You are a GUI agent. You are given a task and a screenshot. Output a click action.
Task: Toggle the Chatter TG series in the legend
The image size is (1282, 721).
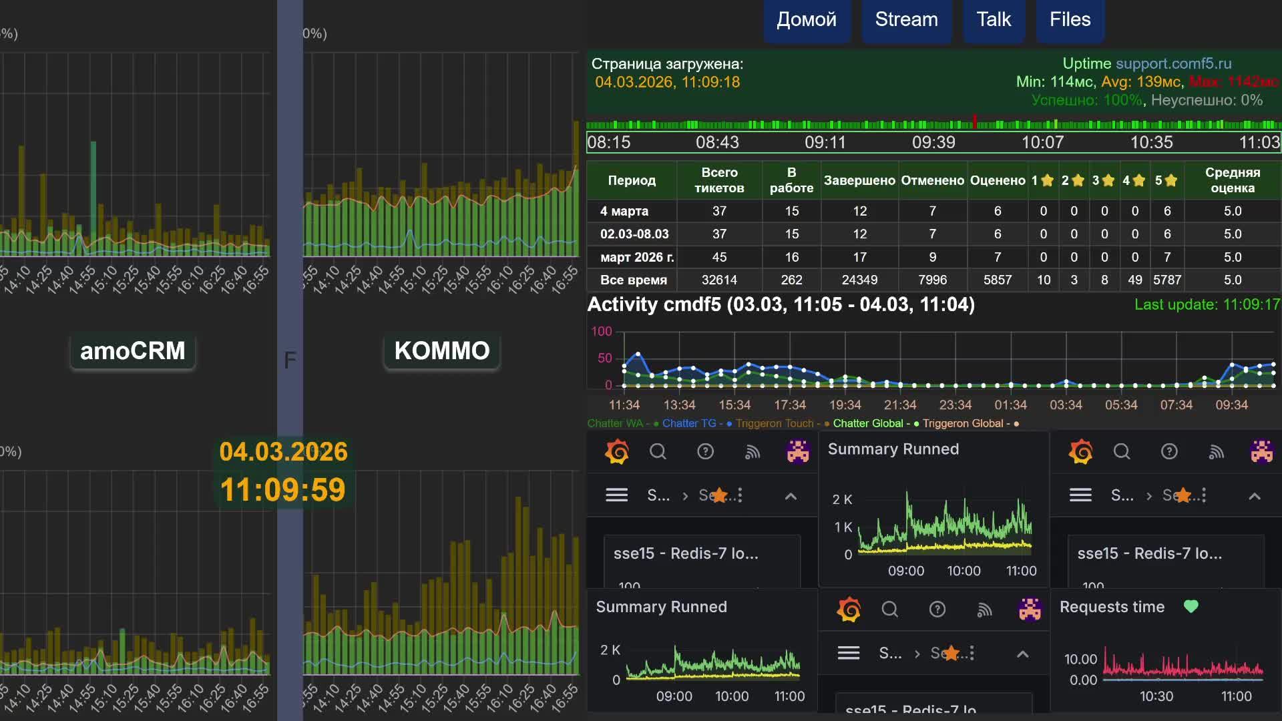688,423
